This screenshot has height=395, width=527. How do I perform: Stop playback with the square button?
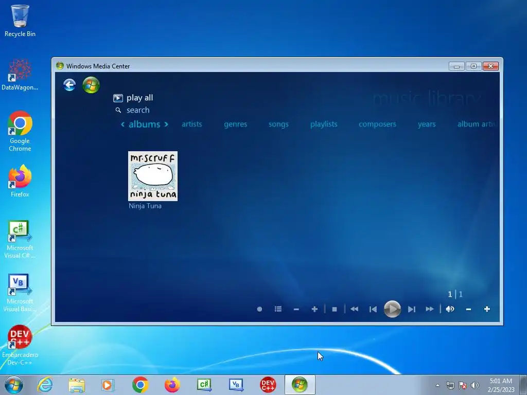pos(335,309)
